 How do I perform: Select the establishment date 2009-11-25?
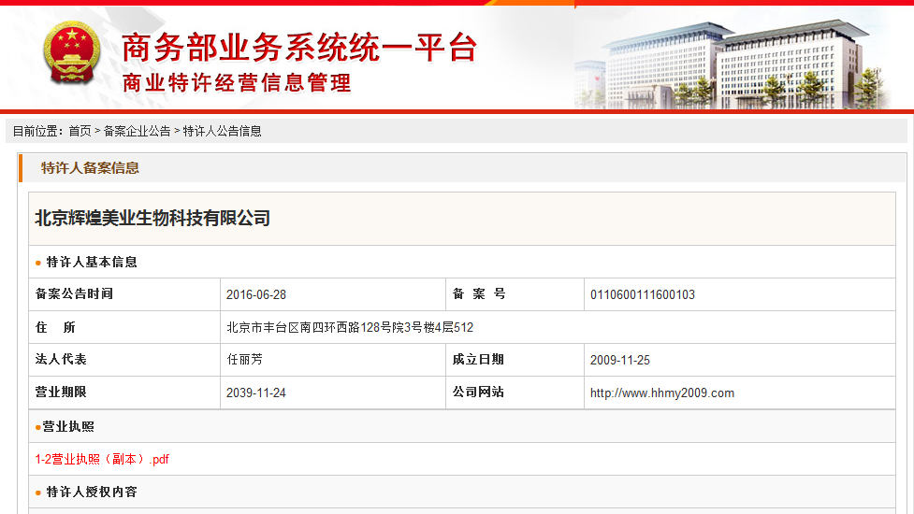click(619, 360)
